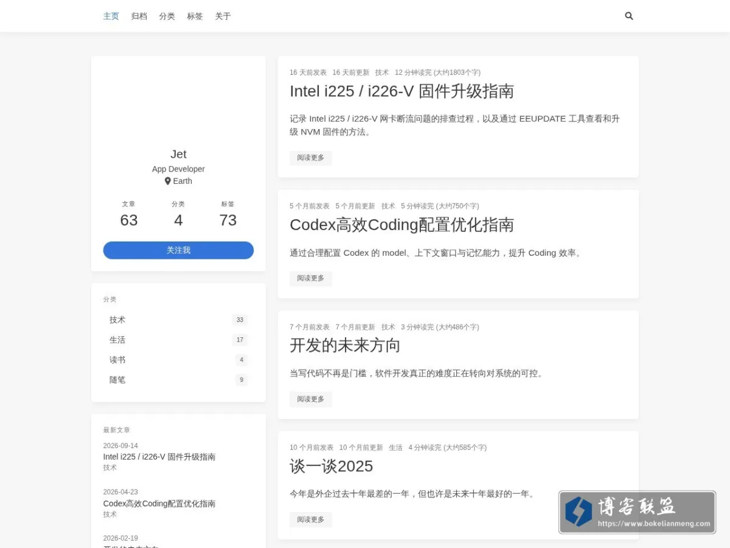Click the 5 个月前发表 timestamp
Image resolution: width=730 pixels, height=548 pixels.
coord(310,206)
